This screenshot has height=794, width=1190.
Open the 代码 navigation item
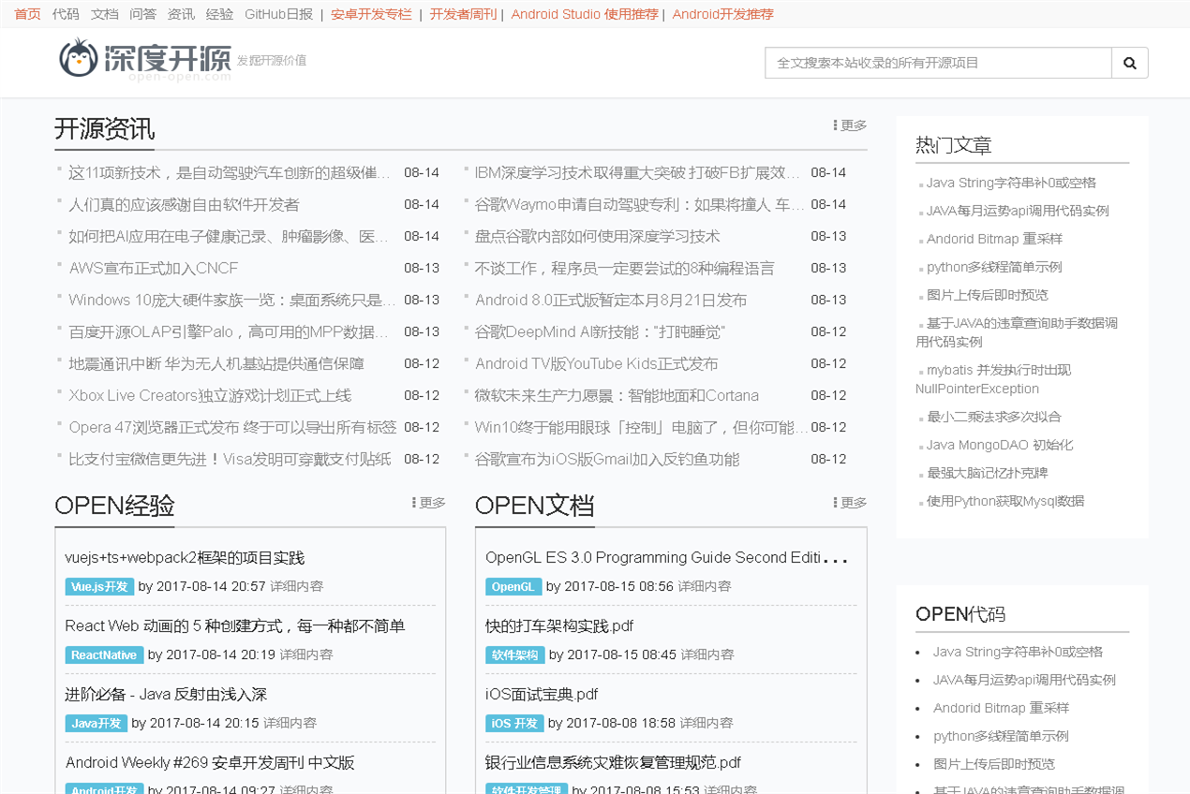pyautogui.click(x=66, y=14)
